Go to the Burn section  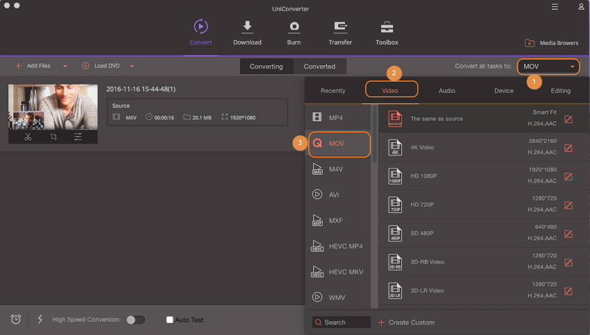294,33
